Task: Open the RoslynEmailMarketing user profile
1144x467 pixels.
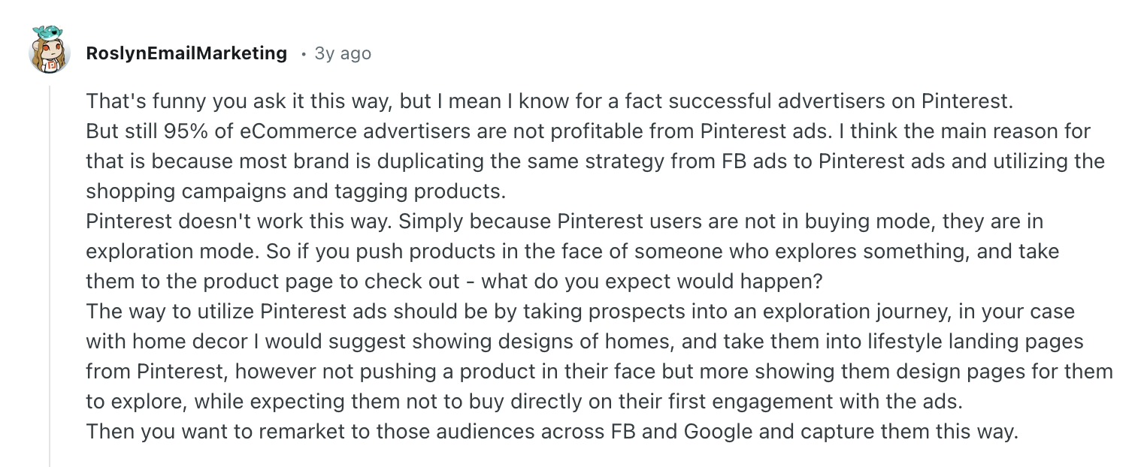Action: click(186, 53)
